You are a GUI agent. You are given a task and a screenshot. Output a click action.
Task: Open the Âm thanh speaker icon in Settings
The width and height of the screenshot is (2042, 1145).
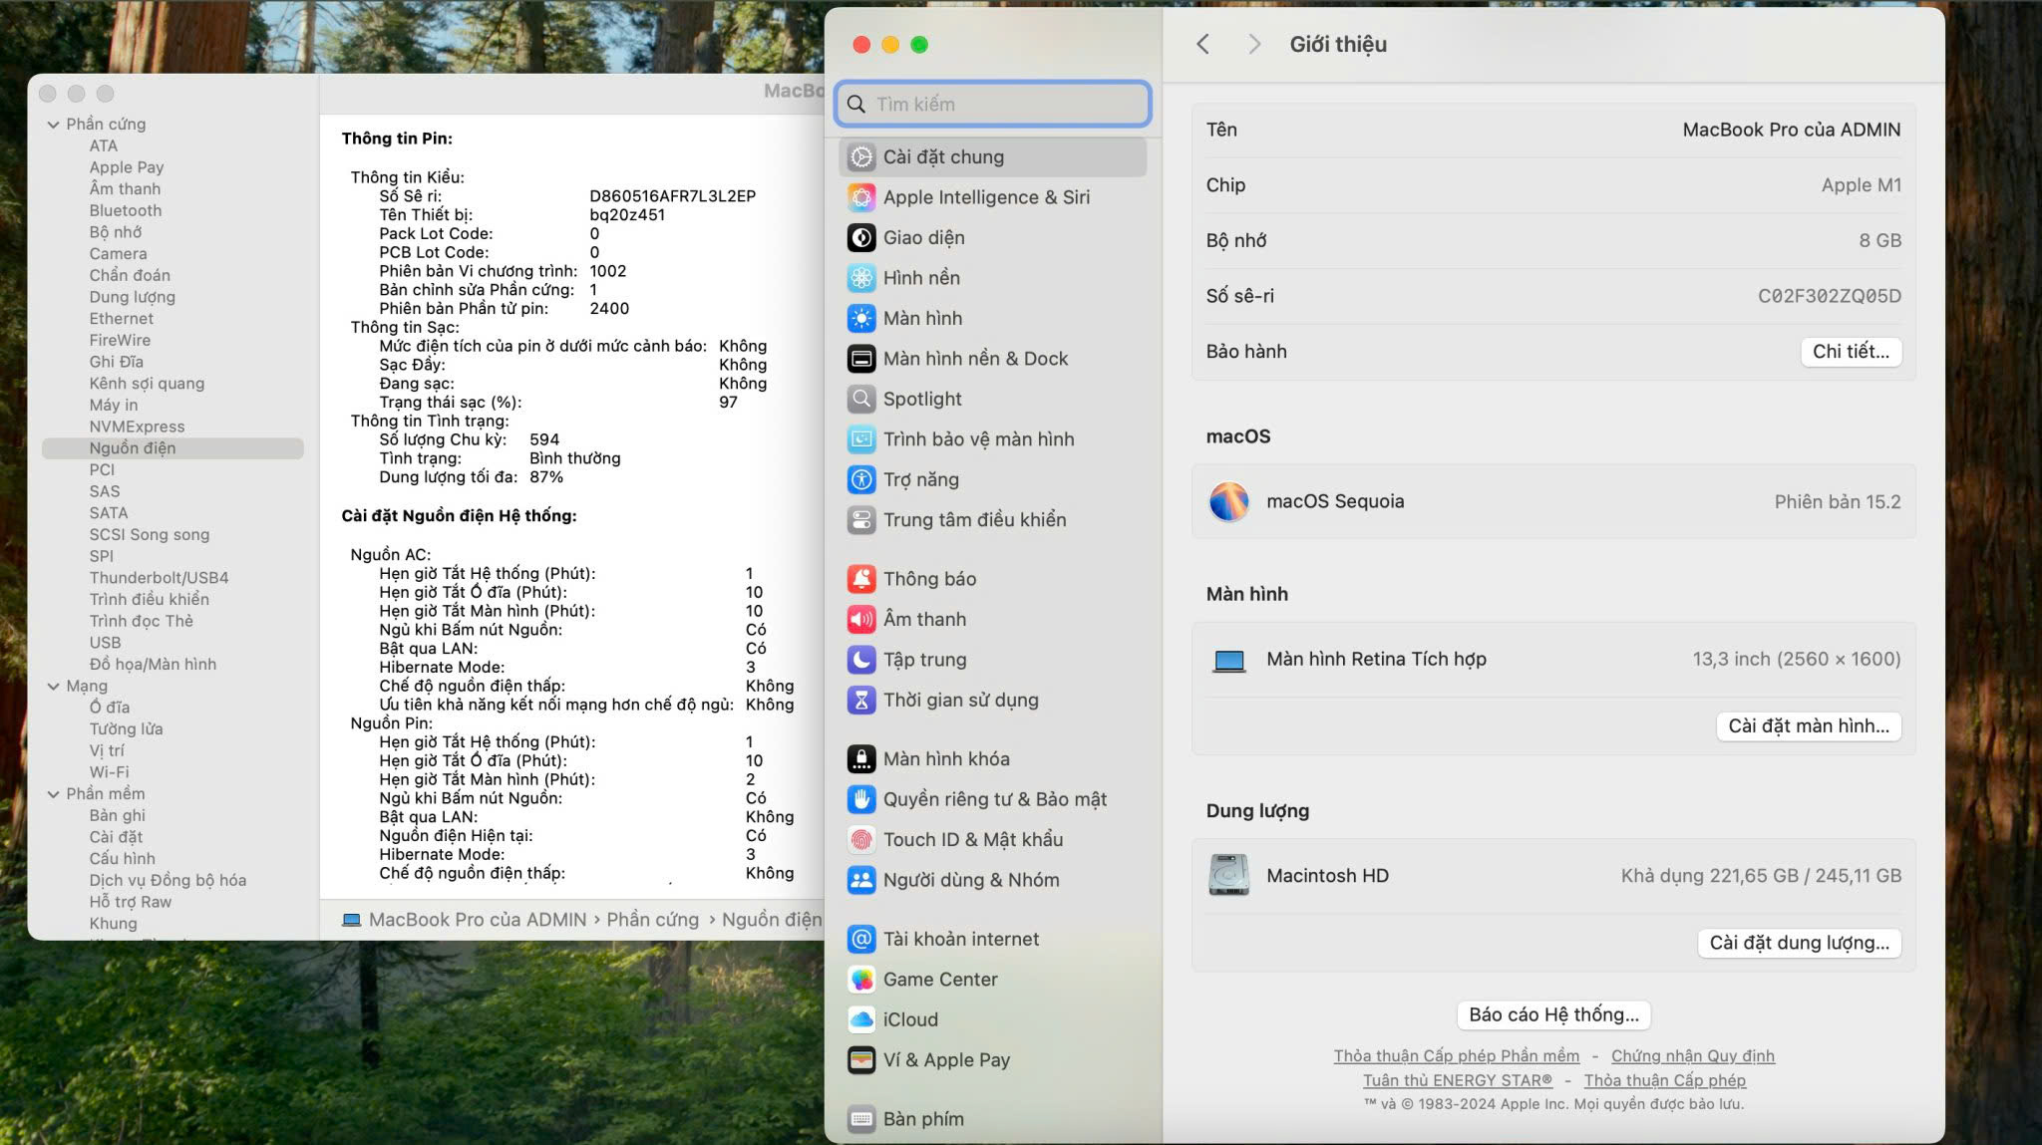(x=861, y=619)
